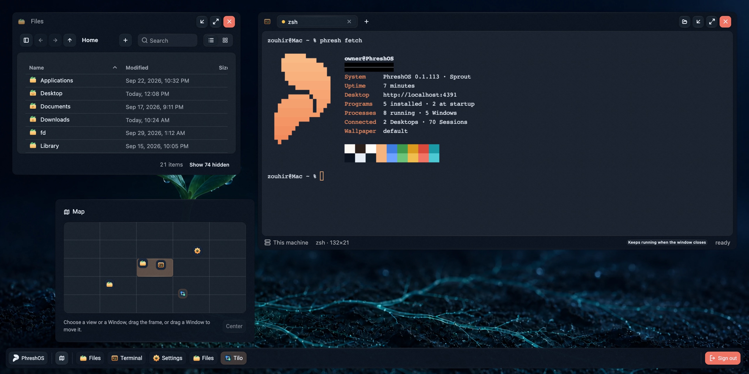
Task: Select the Terminal icon on the Map
Action: click(161, 265)
